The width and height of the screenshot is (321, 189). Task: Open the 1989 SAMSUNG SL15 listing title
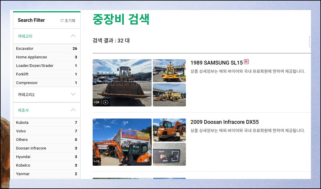coord(216,63)
